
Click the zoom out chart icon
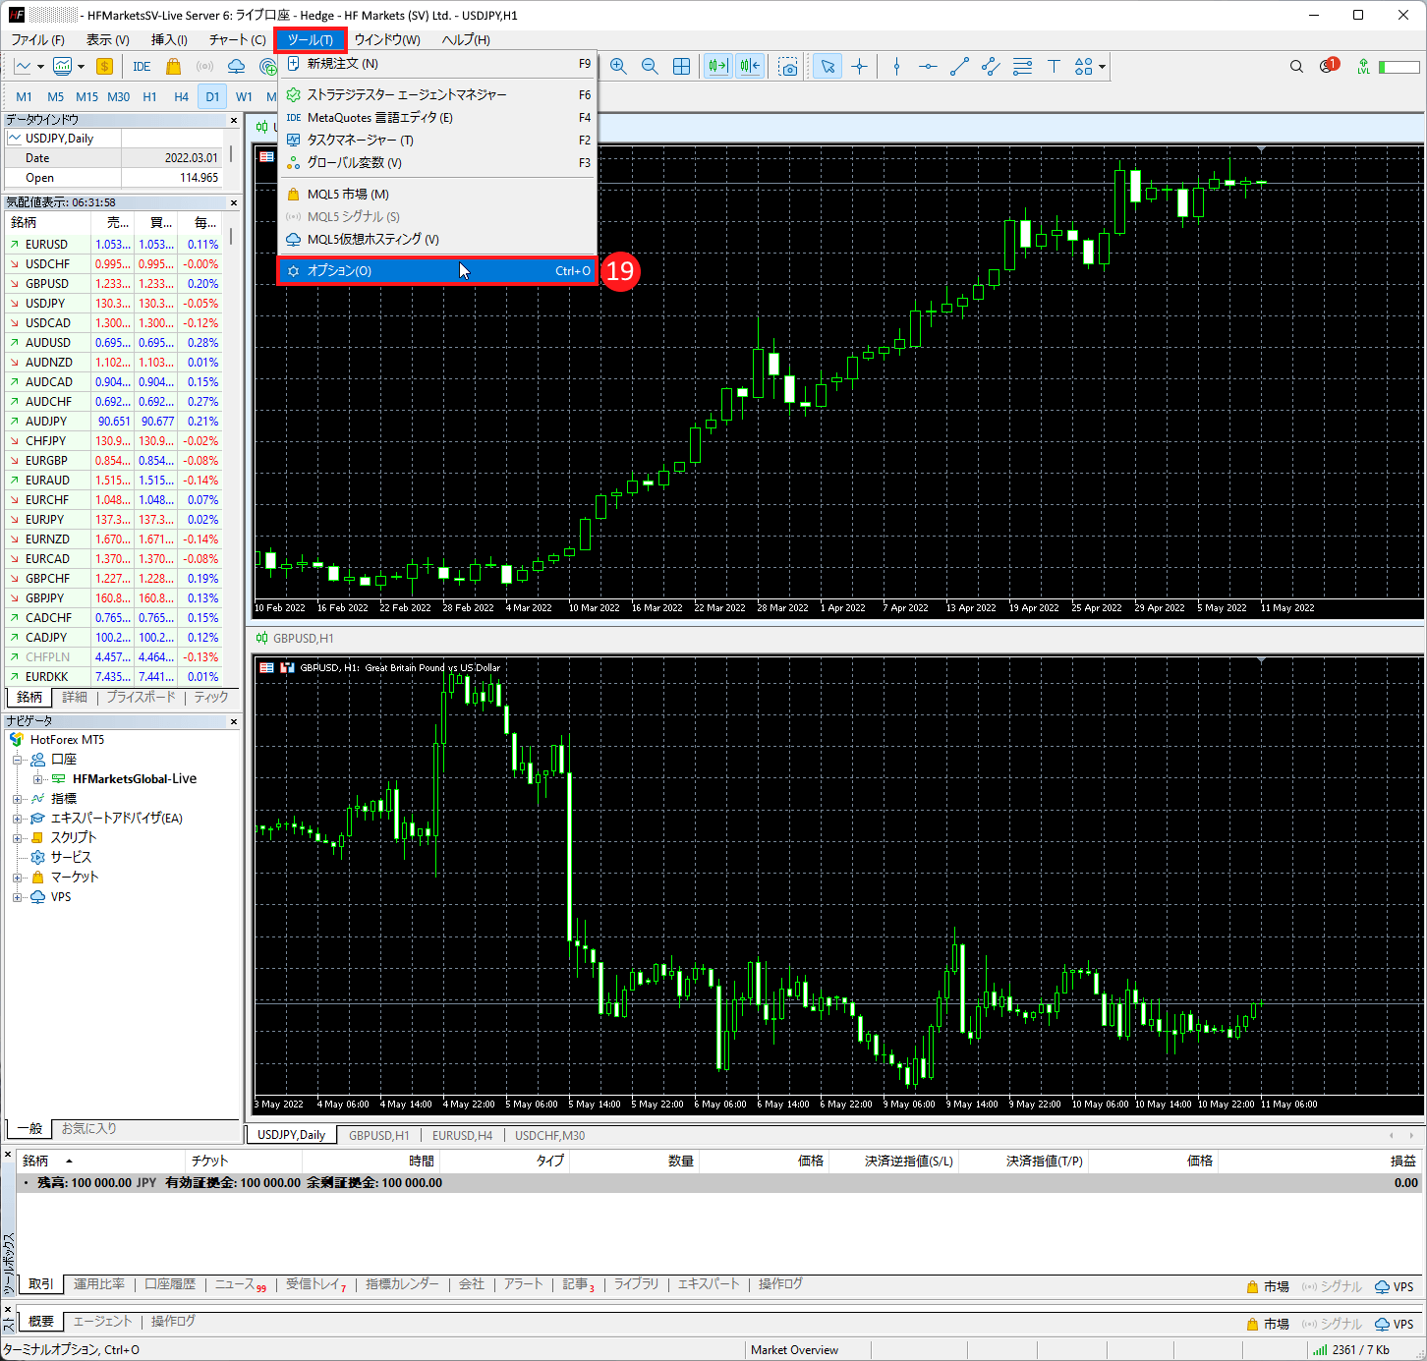tap(650, 66)
